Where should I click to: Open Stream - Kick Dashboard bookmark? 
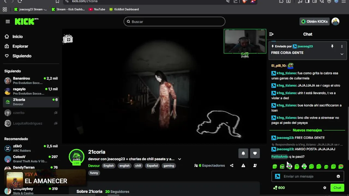point(68,9)
